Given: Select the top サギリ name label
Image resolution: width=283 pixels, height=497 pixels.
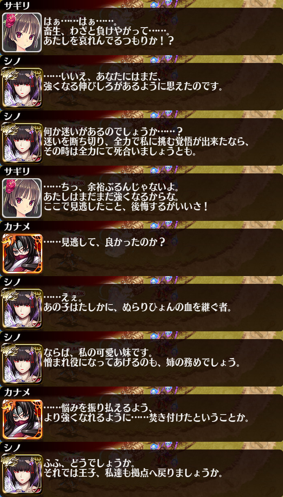Looking at the screenshot, I should click(x=17, y=6).
